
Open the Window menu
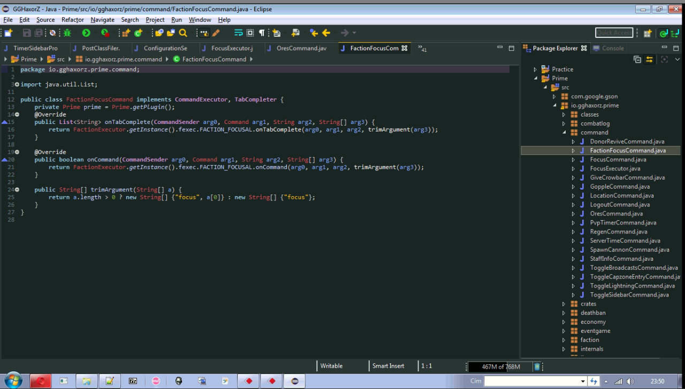(x=200, y=20)
